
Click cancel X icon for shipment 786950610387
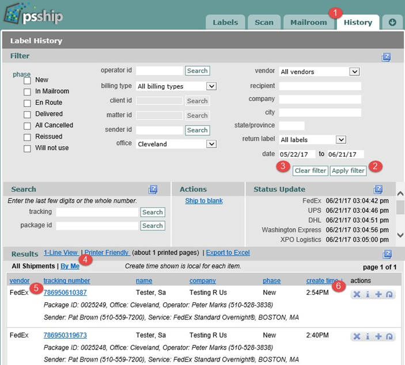(357, 295)
